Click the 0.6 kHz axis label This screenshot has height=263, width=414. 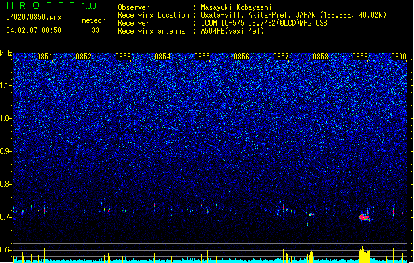[x=6, y=250]
